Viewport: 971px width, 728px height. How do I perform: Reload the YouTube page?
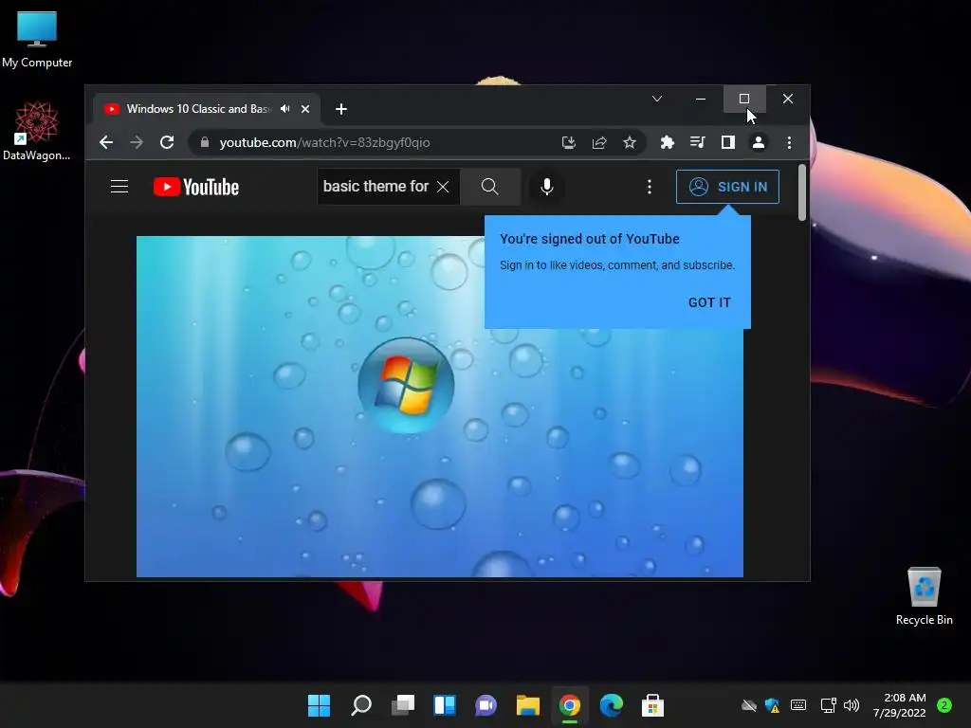tap(167, 142)
